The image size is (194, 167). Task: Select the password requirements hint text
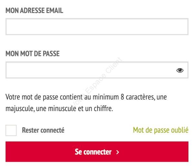[86, 103]
